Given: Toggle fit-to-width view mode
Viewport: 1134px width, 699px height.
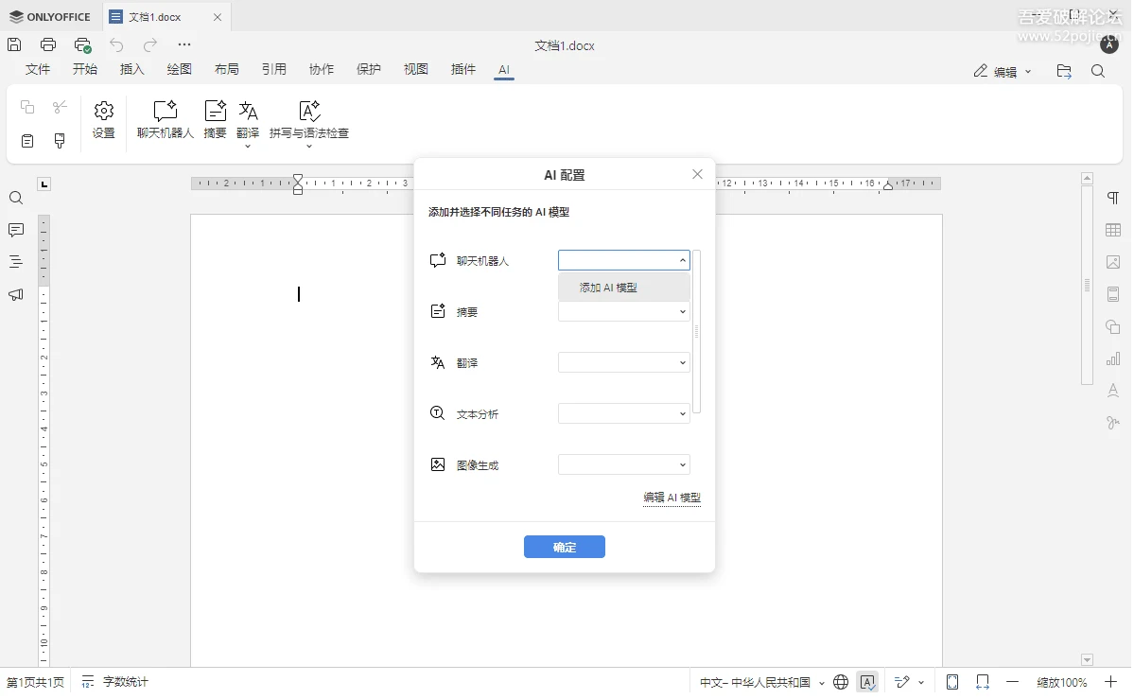Looking at the screenshot, I should [982, 681].
